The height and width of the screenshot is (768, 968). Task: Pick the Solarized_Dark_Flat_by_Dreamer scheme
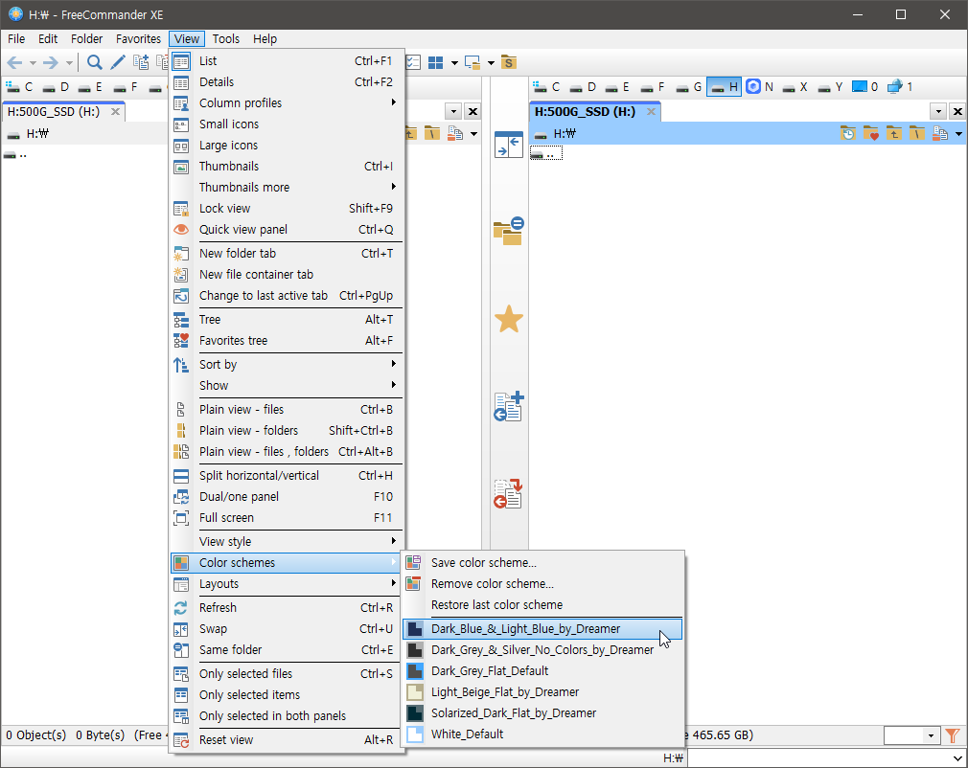(542, 712)
